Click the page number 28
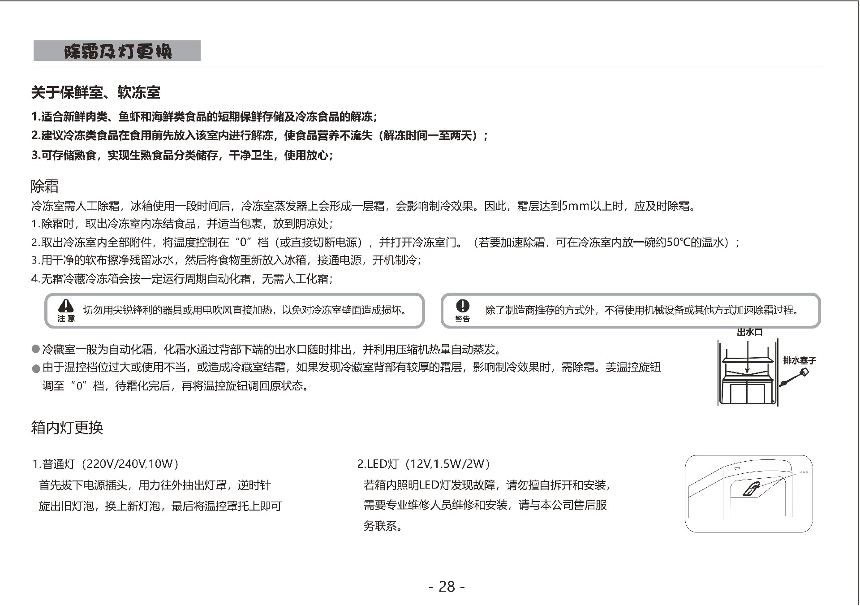Image resolution: width=860 pixels, height=606 pixels. [447, 586]
